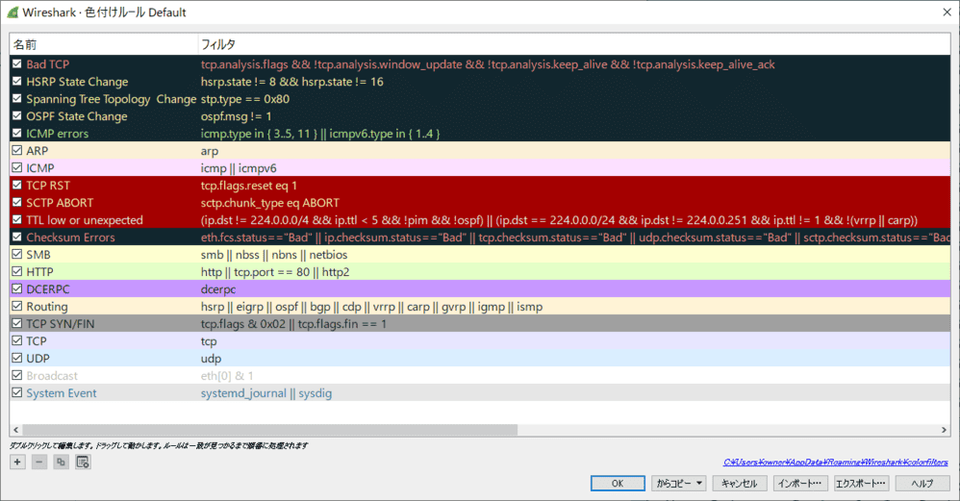Select the purple DCERPC color rule row

click(385, 289)
